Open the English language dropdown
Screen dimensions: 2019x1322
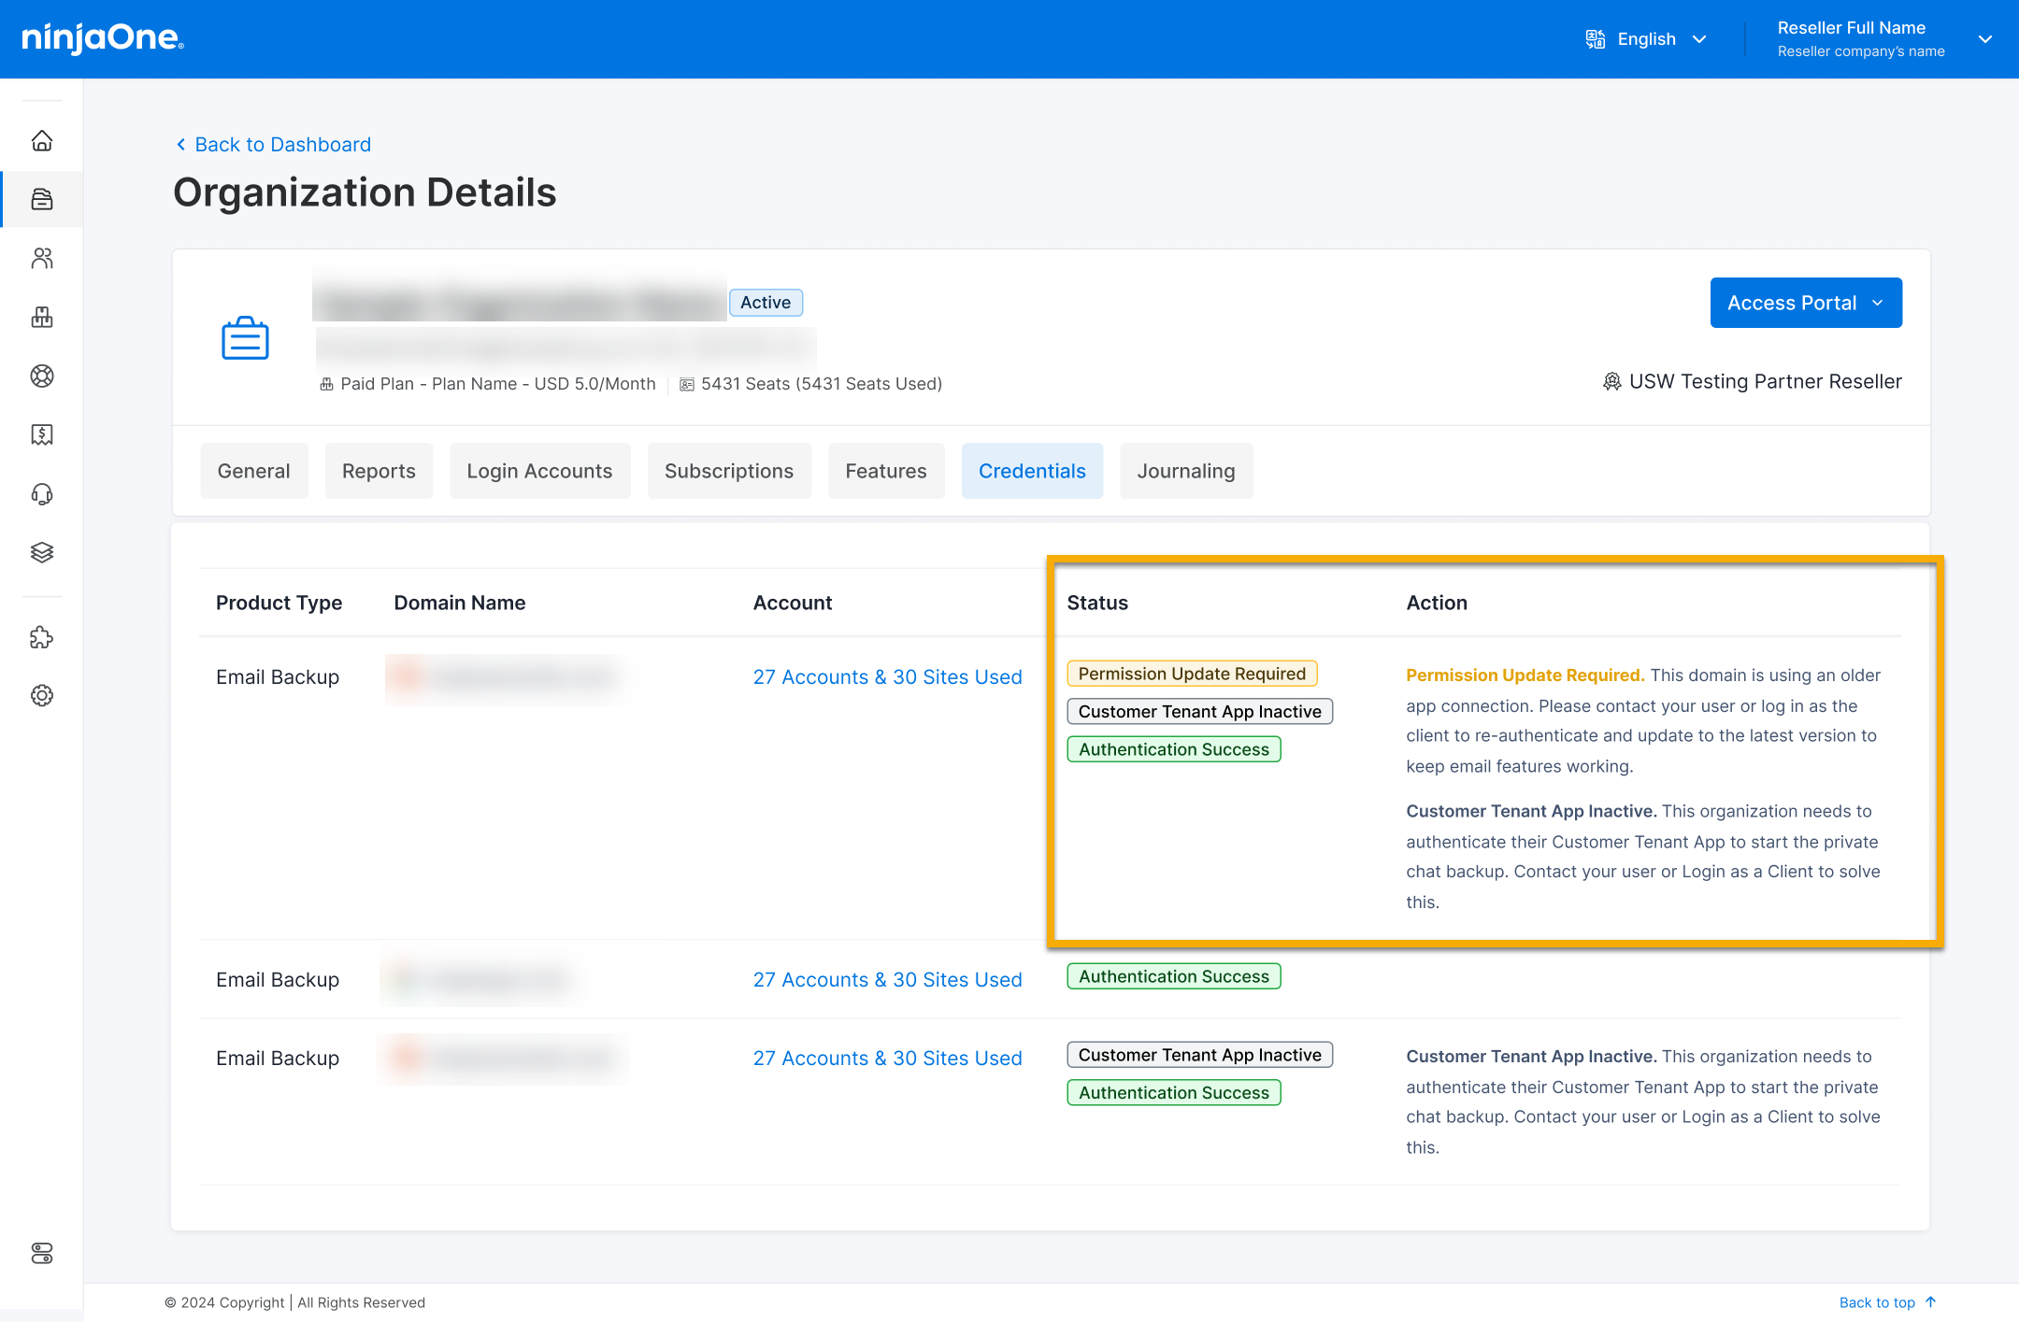[x=1647, y=39]
